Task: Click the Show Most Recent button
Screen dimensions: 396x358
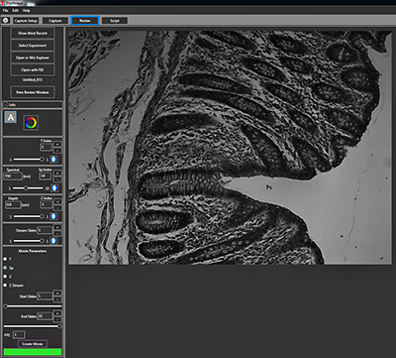Action: pos(33,33)
